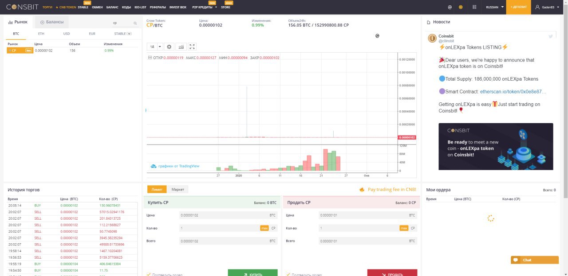Click the max button in sell form
Screen dimensions: 568x276
click(404, 228)
